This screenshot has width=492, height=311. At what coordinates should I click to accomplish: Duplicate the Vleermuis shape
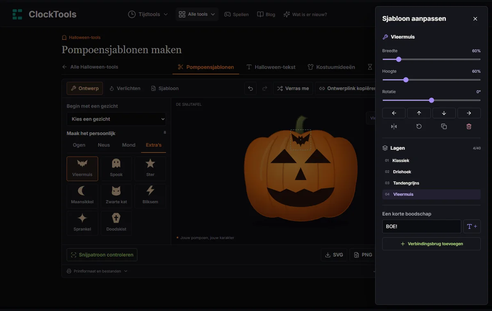click(x=444, y=126)
